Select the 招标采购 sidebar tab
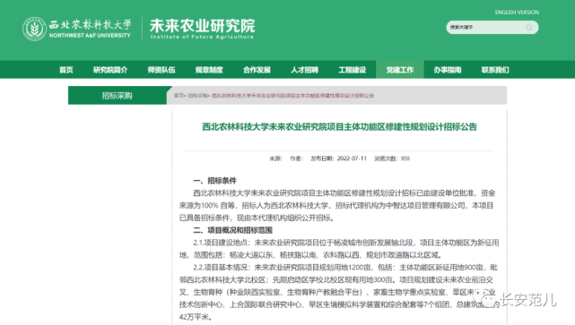The image size is (575, 325). [118, 96]
